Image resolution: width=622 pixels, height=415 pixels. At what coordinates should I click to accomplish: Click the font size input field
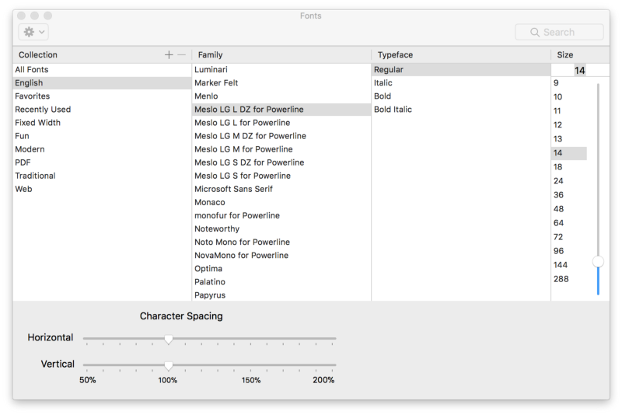coord(580,71)
